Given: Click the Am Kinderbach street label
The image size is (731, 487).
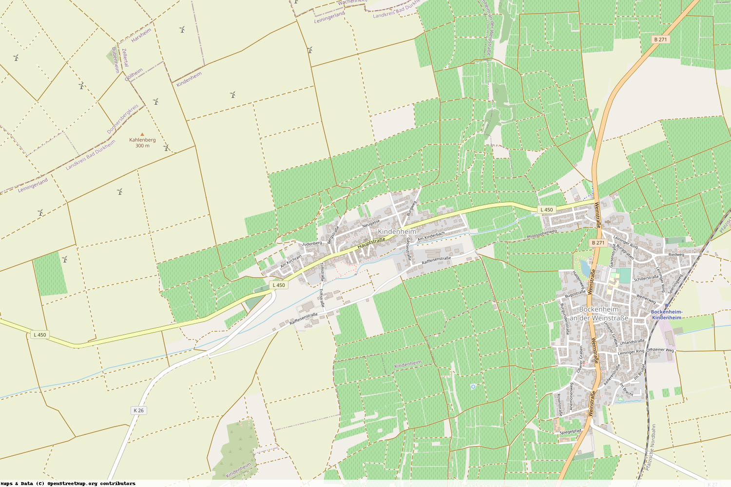Looking at the screenshot, I should pyautogui.click(x=431, y=236).
